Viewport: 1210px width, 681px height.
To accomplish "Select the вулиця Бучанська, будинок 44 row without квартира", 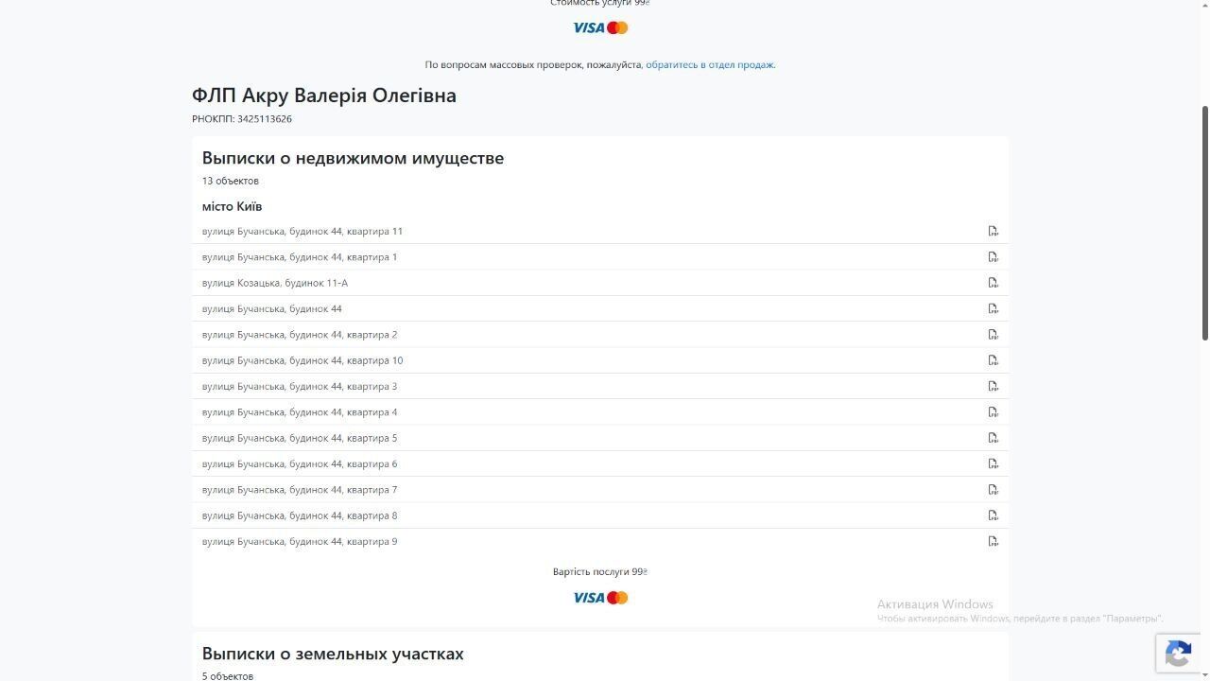I will tap(272, 308).
